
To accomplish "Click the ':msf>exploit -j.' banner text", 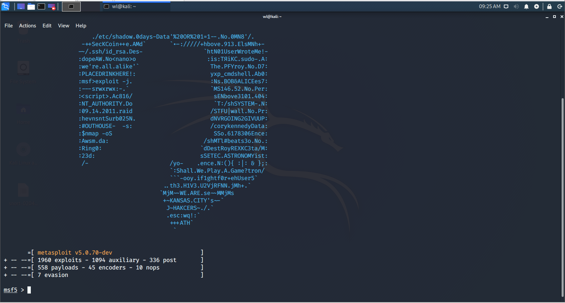I will [105, 81].
